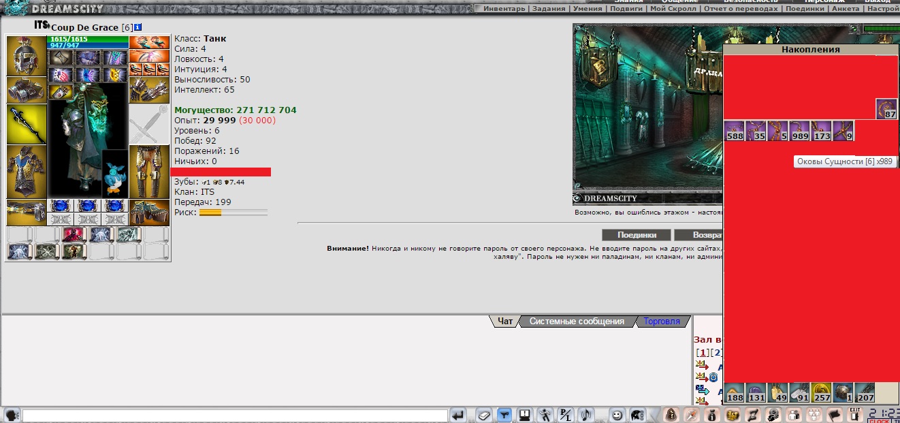Click the item with count 9 in Накопления
This screenshot has height=423, width=900.
click(843, 131)
